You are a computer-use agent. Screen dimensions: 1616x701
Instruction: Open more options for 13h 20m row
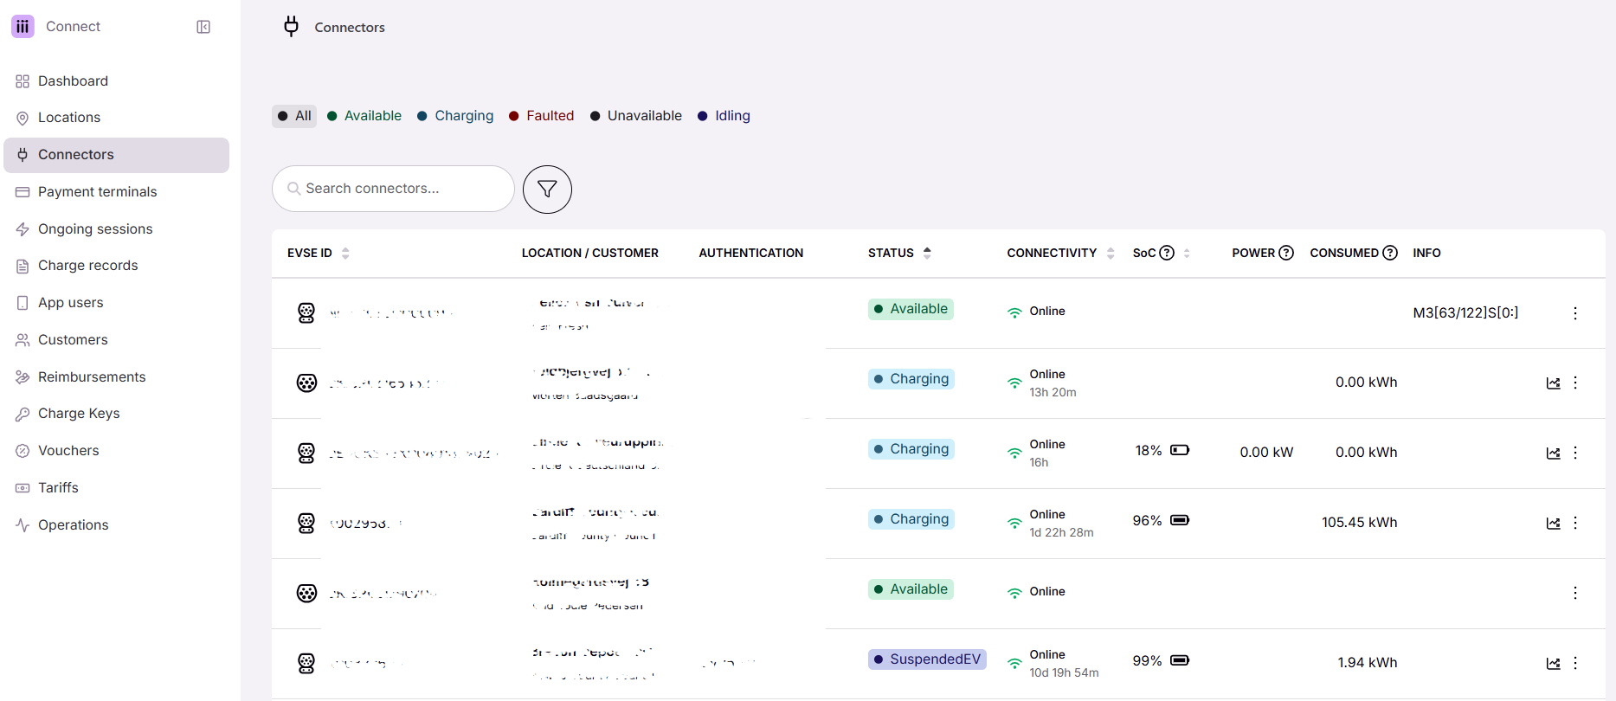tap(1575, 383)
